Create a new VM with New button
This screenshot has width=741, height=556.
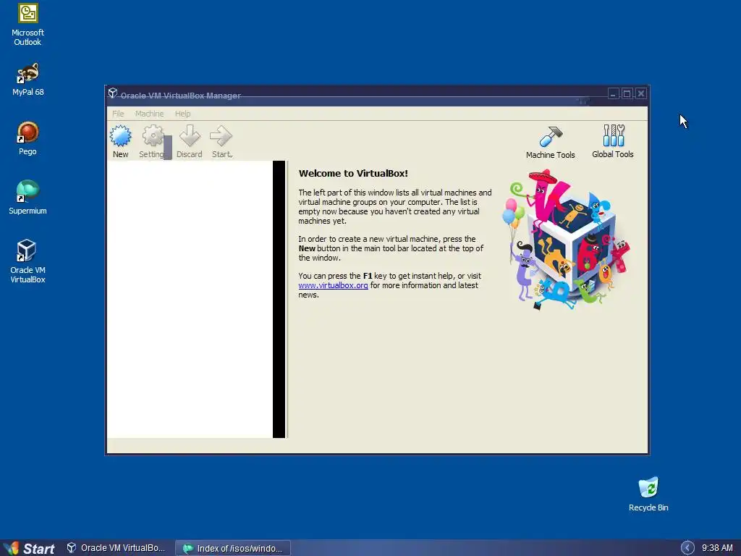pos(121,141)
